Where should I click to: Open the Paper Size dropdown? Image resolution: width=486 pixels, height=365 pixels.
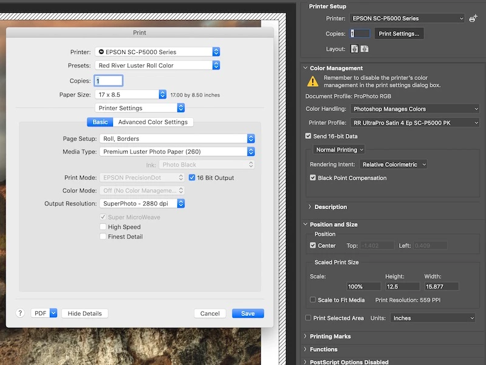[131, 95]
